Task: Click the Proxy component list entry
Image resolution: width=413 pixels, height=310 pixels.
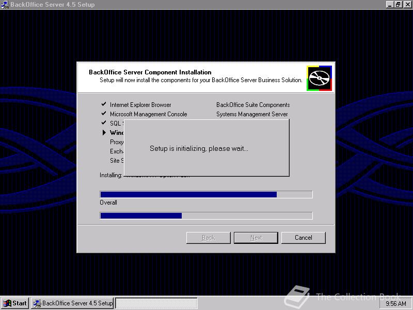Action: [x=117, y=142]
